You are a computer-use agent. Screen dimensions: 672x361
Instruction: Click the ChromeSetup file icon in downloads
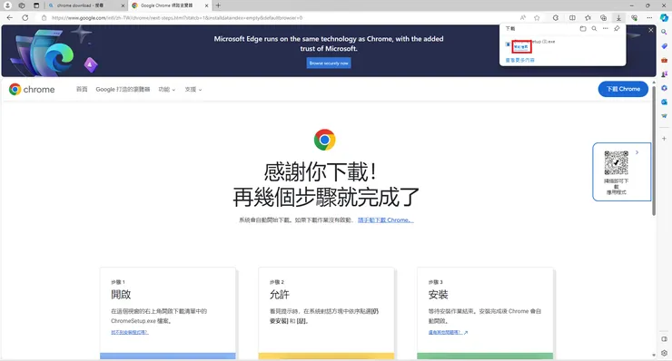click(x=508, y=44)
